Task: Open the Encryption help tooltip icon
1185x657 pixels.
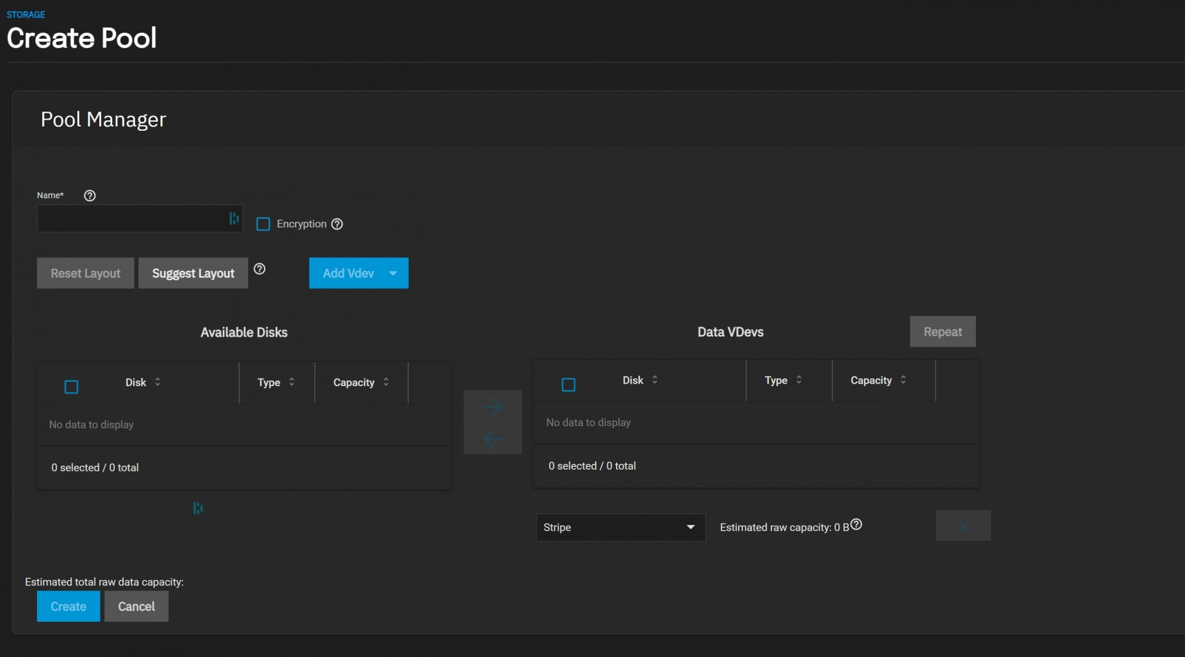Action: pyautogui.click(x=337, y=224)
